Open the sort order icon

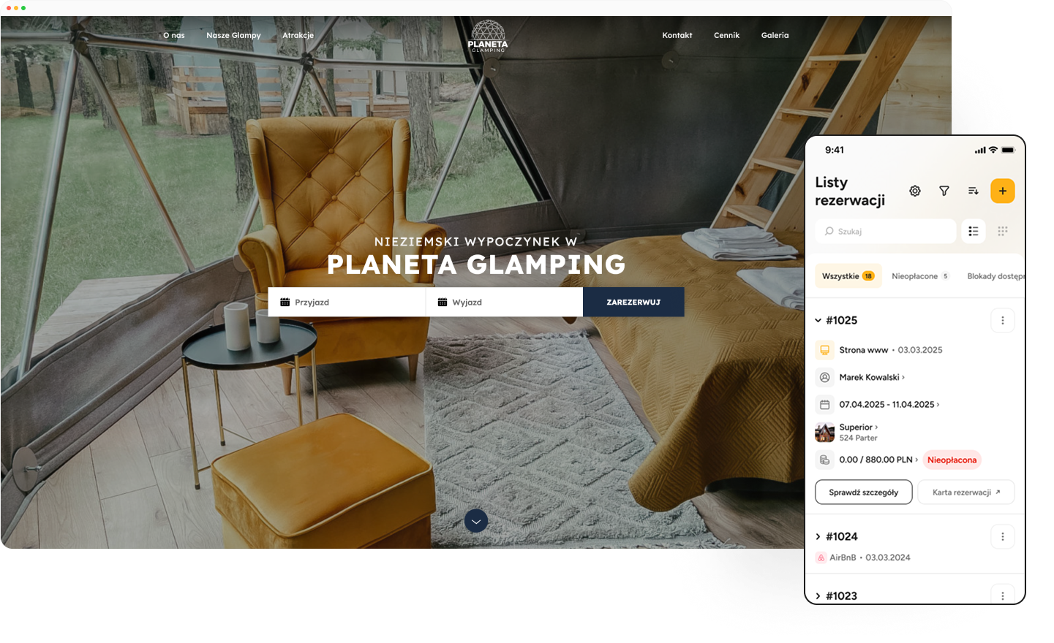point(973,191)
